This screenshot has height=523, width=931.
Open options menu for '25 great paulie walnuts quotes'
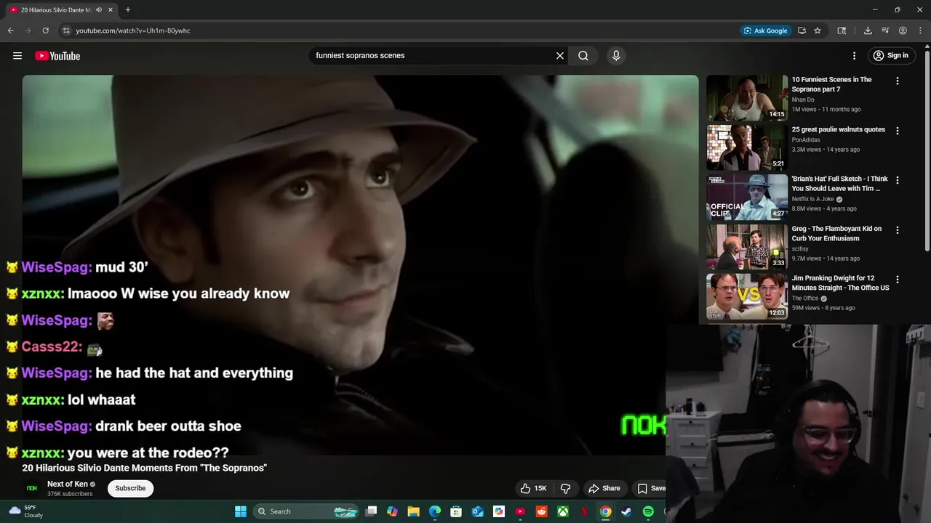(x=897, y=131)
